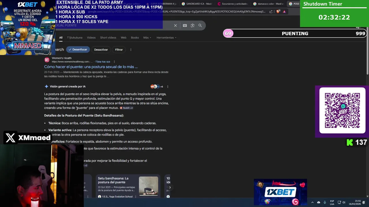This screenshot has height=207, width=369.
Task: Click the T'ijray kay uya translate link
Action: click(x=103, y=62)
